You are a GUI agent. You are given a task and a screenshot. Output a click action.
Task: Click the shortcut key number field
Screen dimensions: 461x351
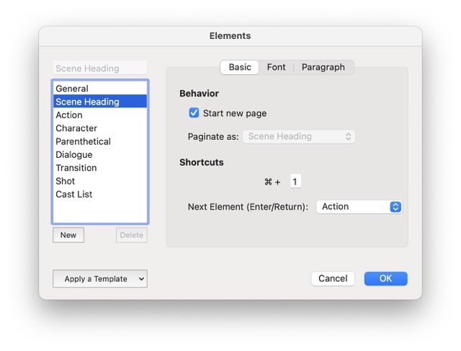click(x=295, y=182)
